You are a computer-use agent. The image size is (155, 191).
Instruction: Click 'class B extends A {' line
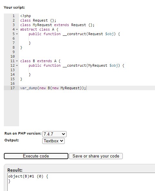click(x=40, y=61)
